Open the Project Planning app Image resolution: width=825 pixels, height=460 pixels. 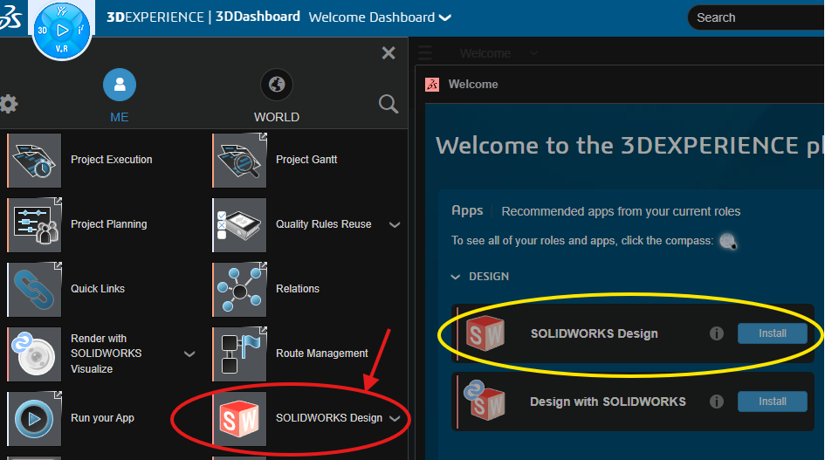pos(35,225)
